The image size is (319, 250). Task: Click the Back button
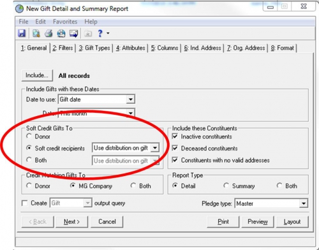point(38,222)
